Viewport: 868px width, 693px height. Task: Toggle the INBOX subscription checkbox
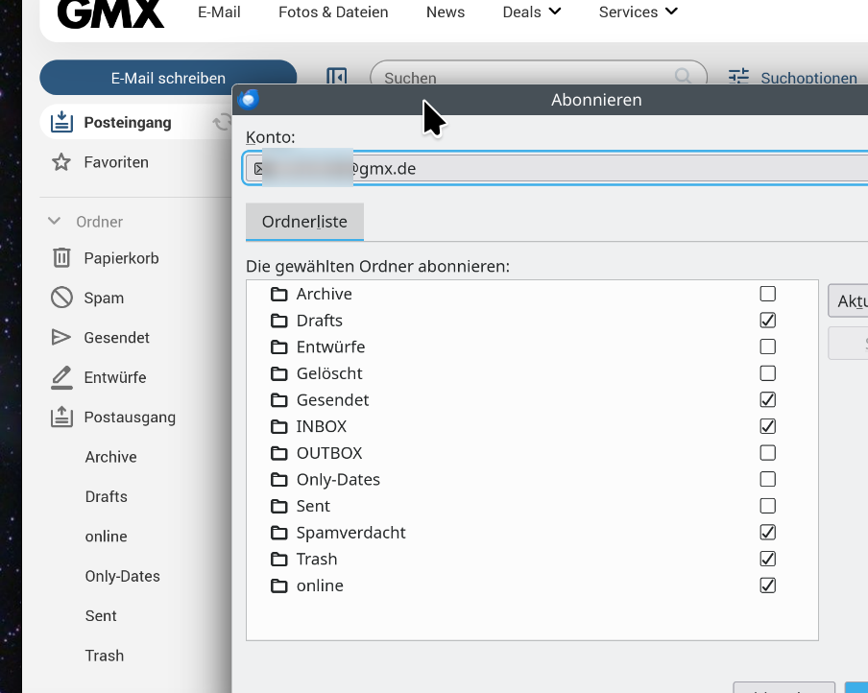click(x=768, y=426)
